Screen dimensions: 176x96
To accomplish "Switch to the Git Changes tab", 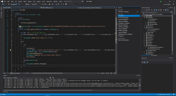I will click(154, 55).
